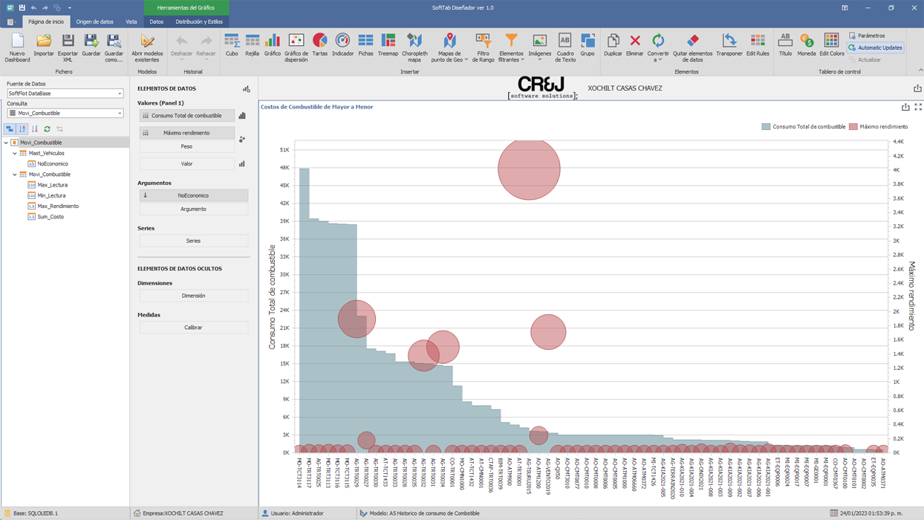Click the Tartas pie chart icon
Viewport: 924px width, 520px height.
(319, 45)
